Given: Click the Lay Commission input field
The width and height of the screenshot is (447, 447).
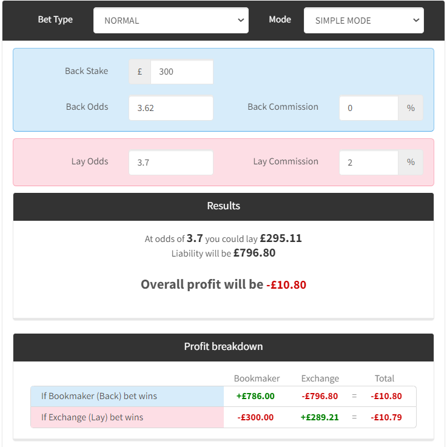Looking at the screenshot, I should click(369, 163).
